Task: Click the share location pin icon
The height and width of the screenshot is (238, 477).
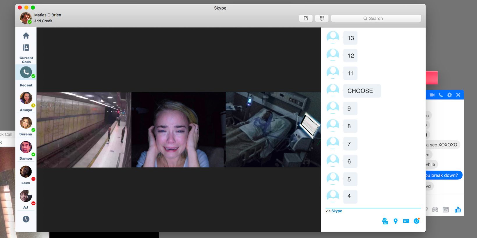Action: pyautogui.click(x=395, y=221)
